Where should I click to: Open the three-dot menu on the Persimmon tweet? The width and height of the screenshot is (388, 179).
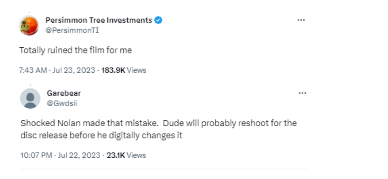301,20
